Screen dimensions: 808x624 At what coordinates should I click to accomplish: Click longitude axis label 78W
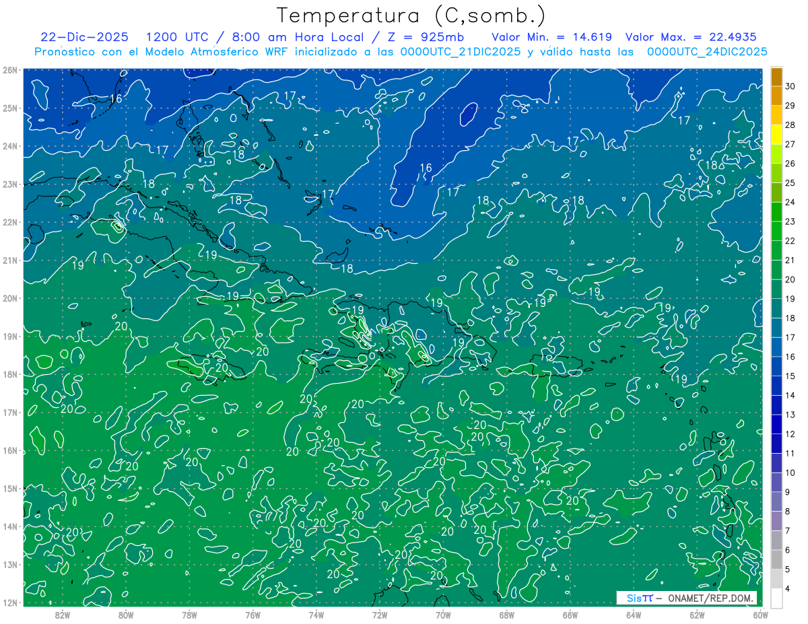pyautogui.click(x=189, y=614)
